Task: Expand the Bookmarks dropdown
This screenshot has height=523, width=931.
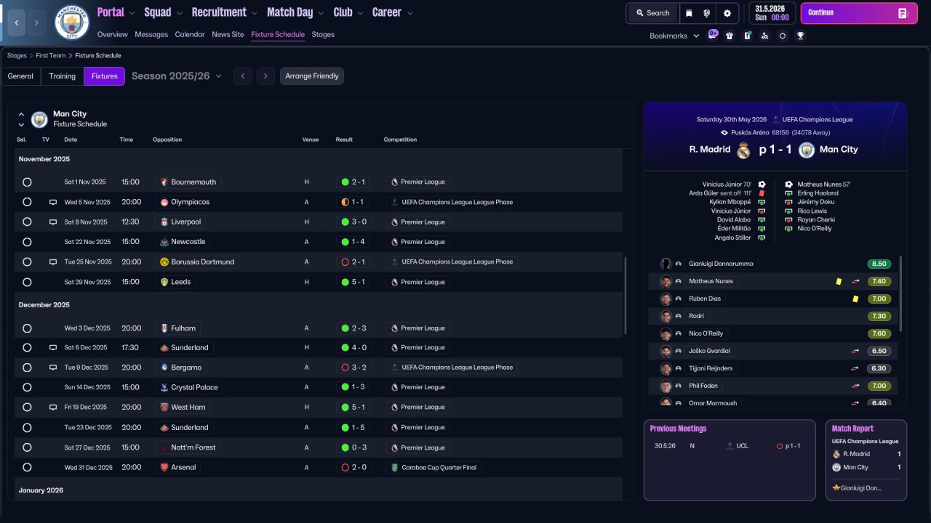Action: (x=674, y=36)
